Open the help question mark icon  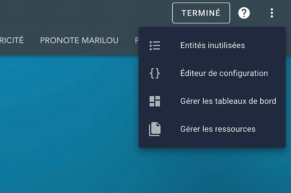(244, 13)
